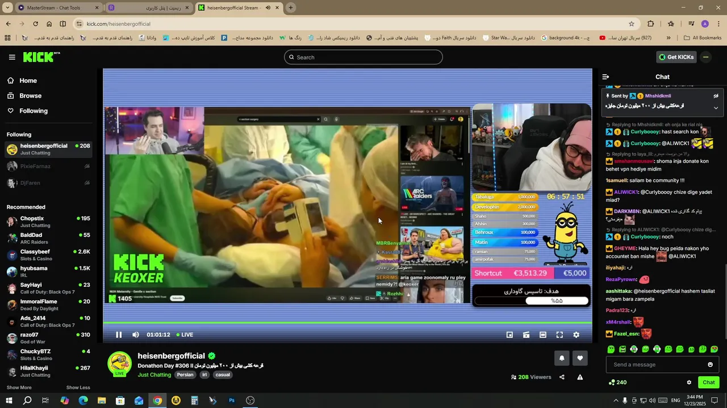Unpin the pinned chat message
Image resolution: width=727 pixels, height=408 pixels.
(x=716, y=96)
